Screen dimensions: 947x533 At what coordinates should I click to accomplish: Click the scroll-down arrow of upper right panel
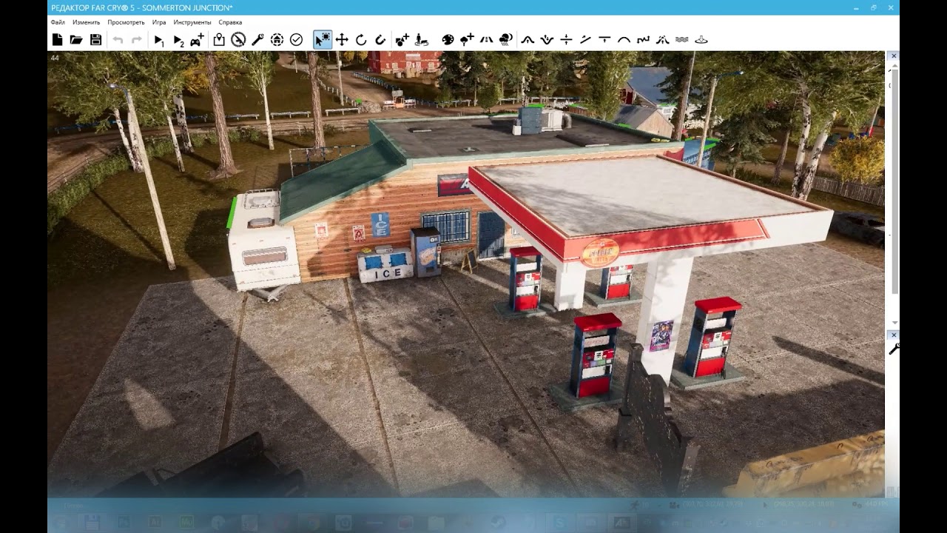pyautogui.click(x=894, y=324)
